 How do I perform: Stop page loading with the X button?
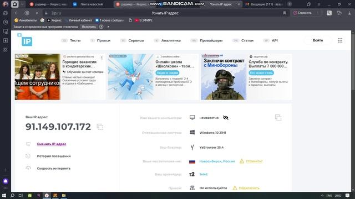tap(37, 13)
